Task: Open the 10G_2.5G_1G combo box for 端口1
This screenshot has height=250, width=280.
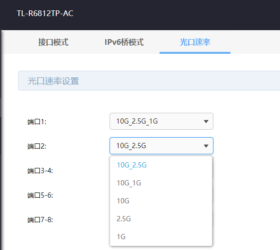Action: 161,121
